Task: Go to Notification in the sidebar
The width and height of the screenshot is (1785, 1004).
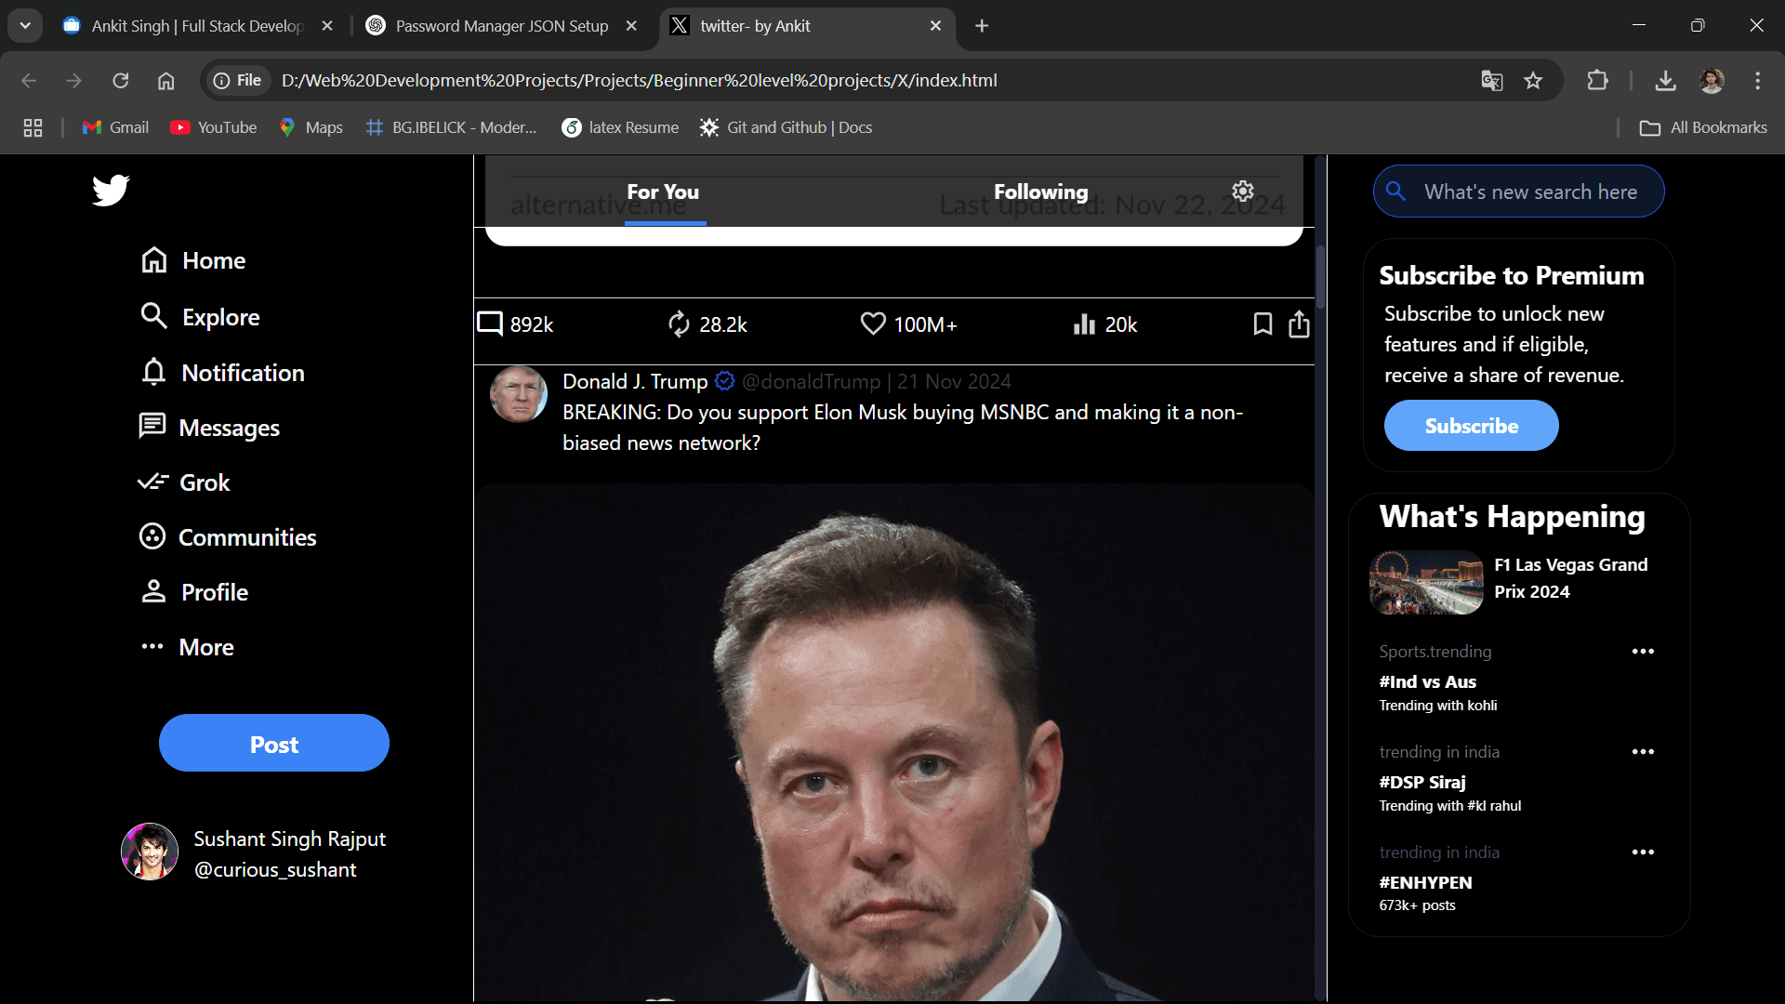Action: (222, 373)
